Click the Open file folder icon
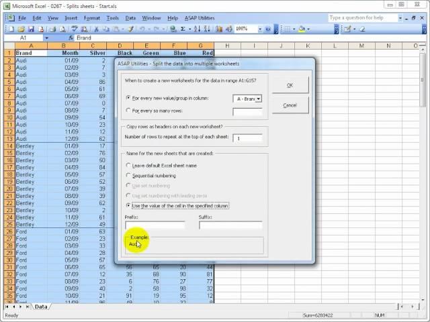Image resolution: width=430 pixels, height=322 pixels. tap(21, 29)
